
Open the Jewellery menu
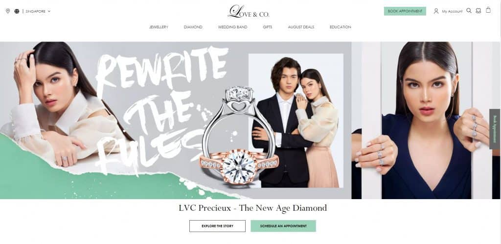click(159, 27)
